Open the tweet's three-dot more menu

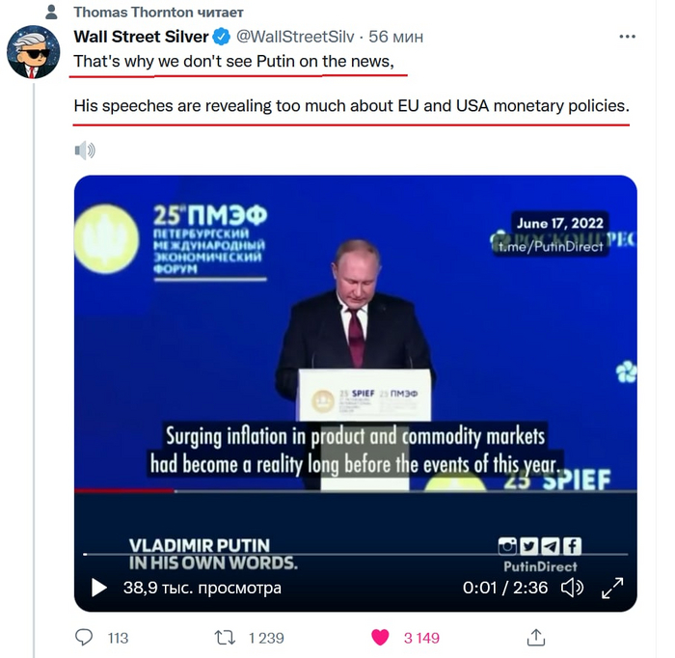[x=627, y=37]
